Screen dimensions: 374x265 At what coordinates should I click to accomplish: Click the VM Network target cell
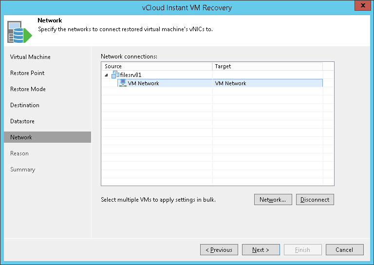point(267,83)
